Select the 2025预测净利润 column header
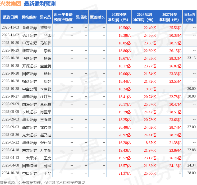 coord(119,17)
